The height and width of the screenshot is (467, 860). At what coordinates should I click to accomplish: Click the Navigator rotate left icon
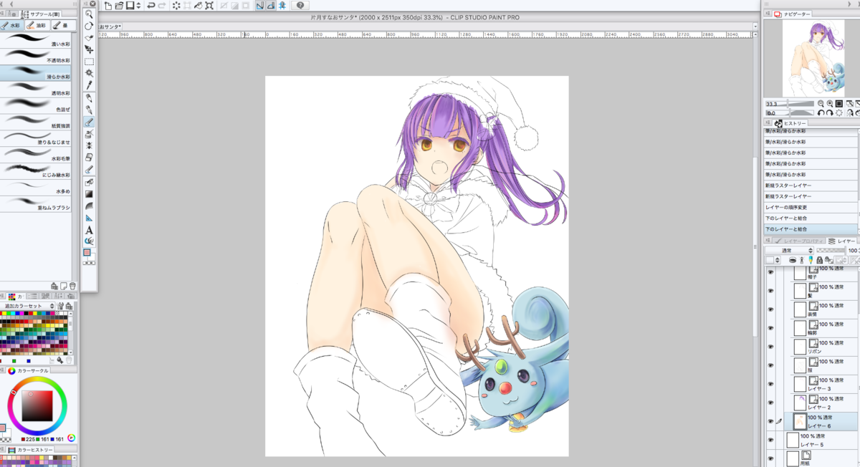point(821,112)
